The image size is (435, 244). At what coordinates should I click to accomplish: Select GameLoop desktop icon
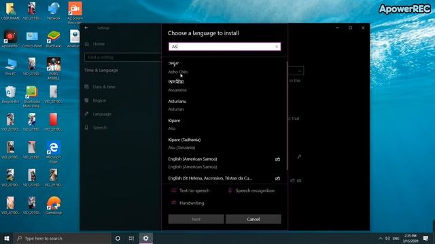click(54, 205)
